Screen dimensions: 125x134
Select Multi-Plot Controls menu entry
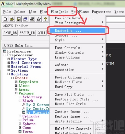click(x=78, y=129)
